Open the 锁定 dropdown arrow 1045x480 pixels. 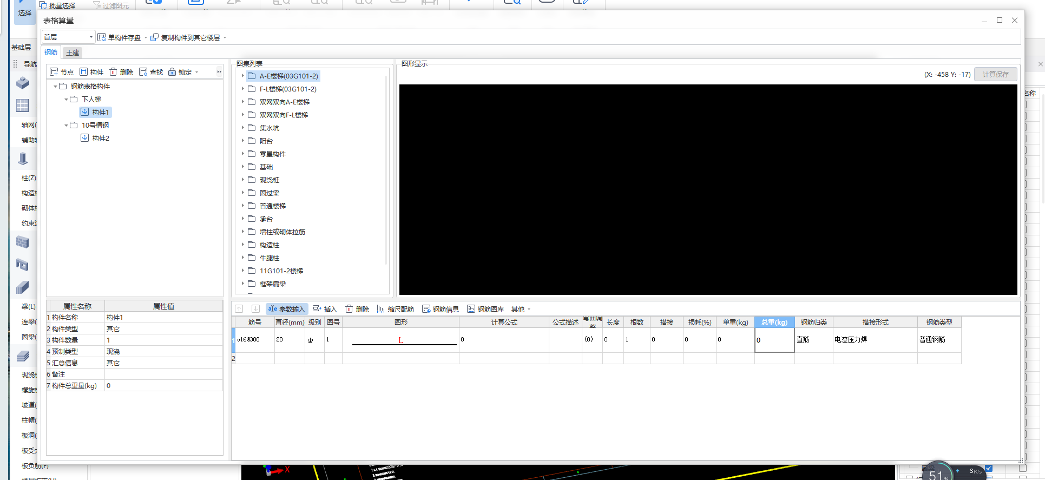(197, 72)
